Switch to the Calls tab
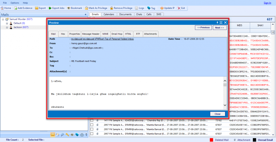The image size is (276, 142). tap(149, 14)
